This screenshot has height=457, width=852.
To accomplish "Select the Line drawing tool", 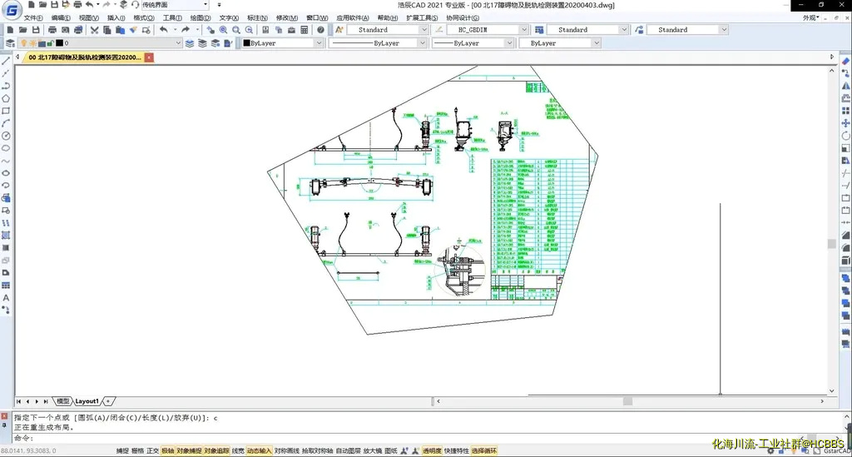I will click(6, 61).
